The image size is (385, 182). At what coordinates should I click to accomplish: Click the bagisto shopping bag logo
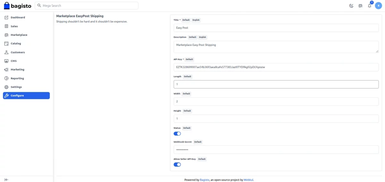(7, 6)
